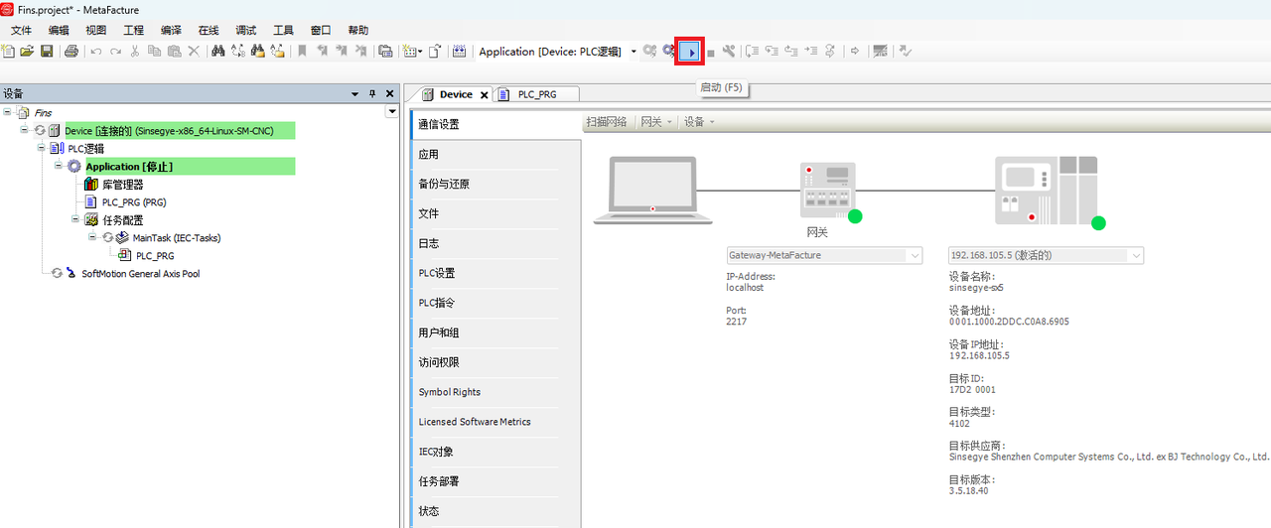Click the Start (F5) run button
This screenshot has width=1271, height=528.
691,52
